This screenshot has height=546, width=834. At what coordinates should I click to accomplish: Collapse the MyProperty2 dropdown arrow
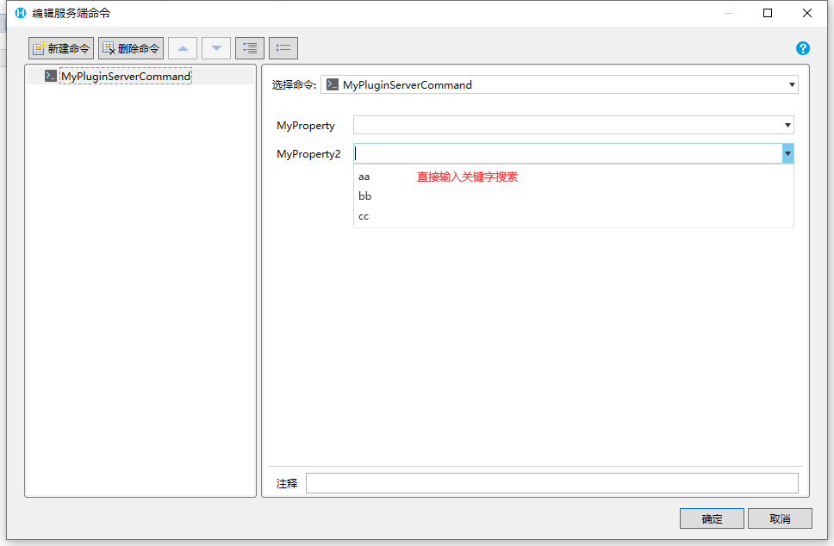(x=787, y=153)
